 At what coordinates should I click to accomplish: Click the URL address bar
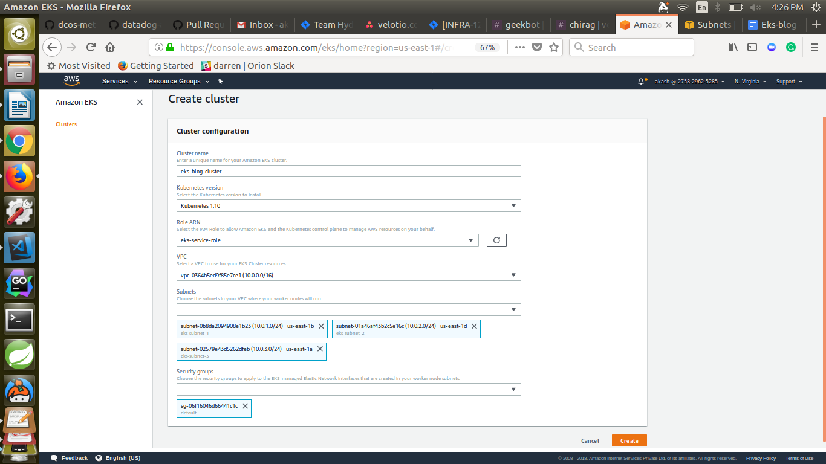314,47
